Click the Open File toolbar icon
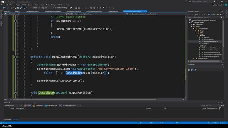This screenshot has width=228, height=128. [15, 8]
